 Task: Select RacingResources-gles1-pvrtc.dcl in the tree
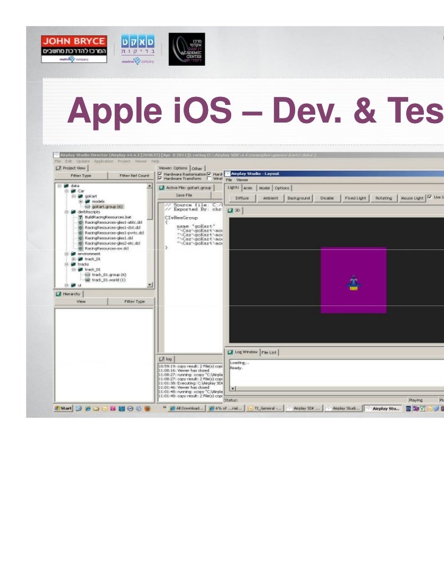click(x=114, y=233)
